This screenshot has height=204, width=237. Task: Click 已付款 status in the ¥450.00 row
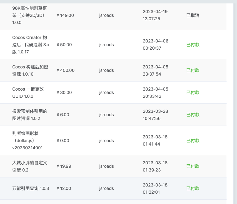193,70
